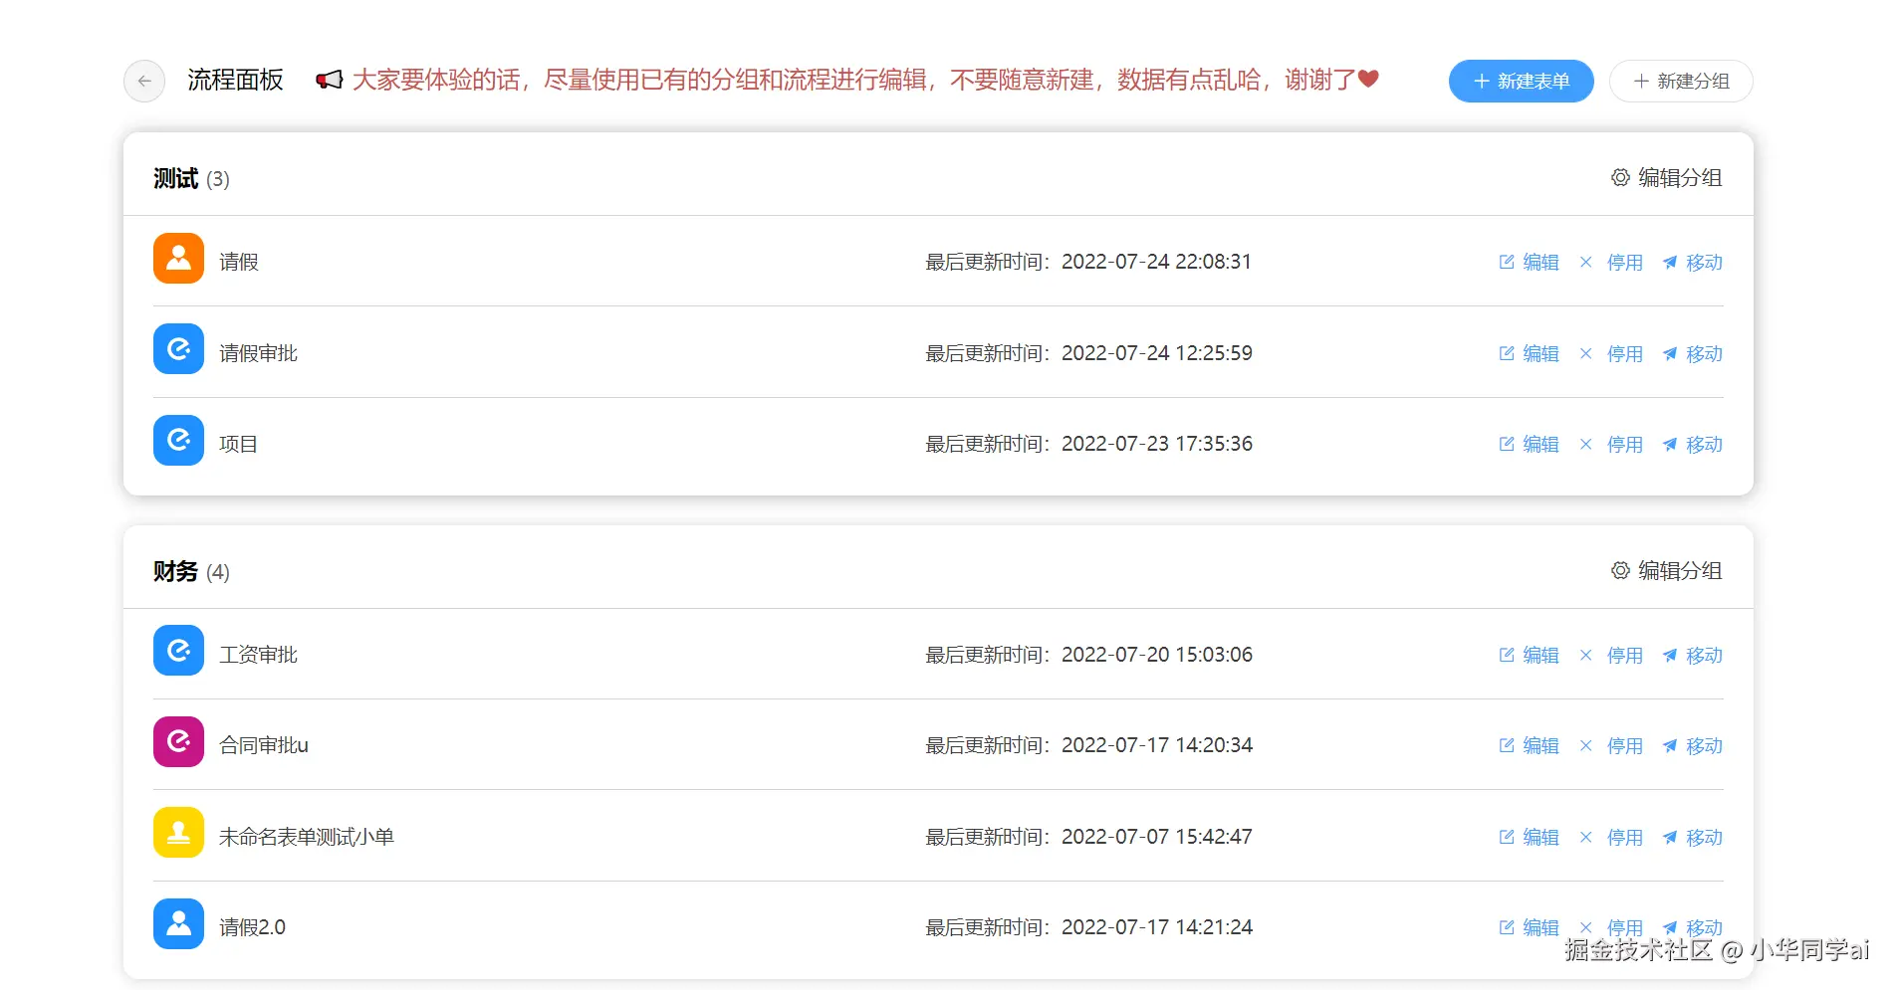Create a new form with 新建表单
This screenshot has height=990, width=1896.
click(1521, 81)
